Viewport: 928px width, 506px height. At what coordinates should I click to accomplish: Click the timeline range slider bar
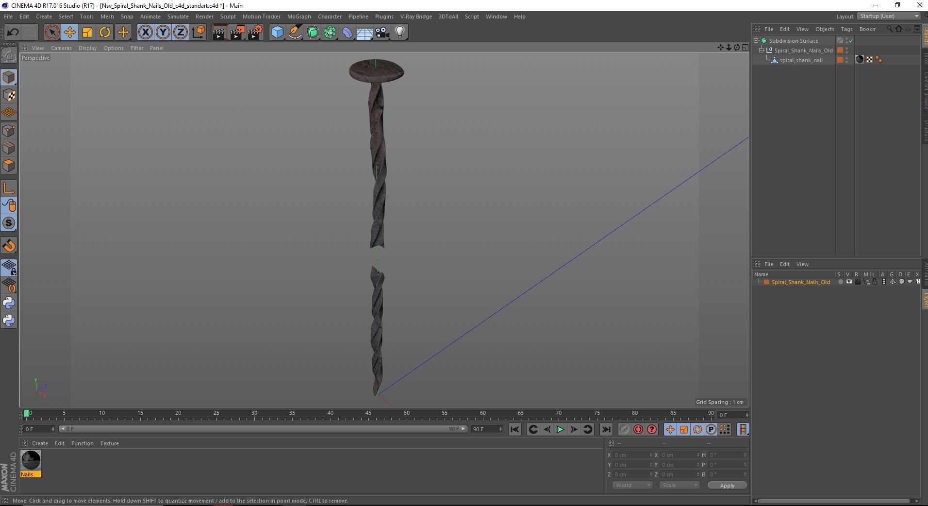tap(263, 429)
